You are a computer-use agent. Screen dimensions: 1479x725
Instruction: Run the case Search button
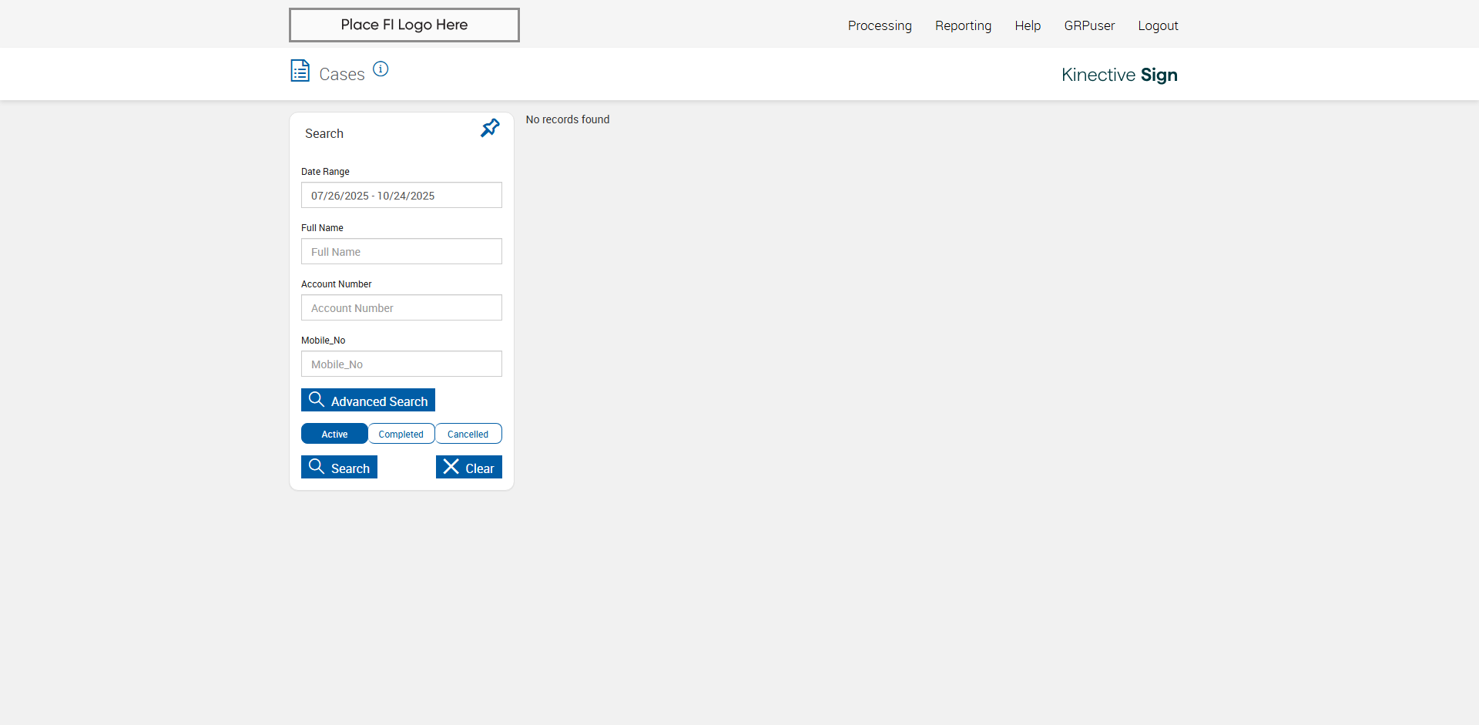[339, 467]
